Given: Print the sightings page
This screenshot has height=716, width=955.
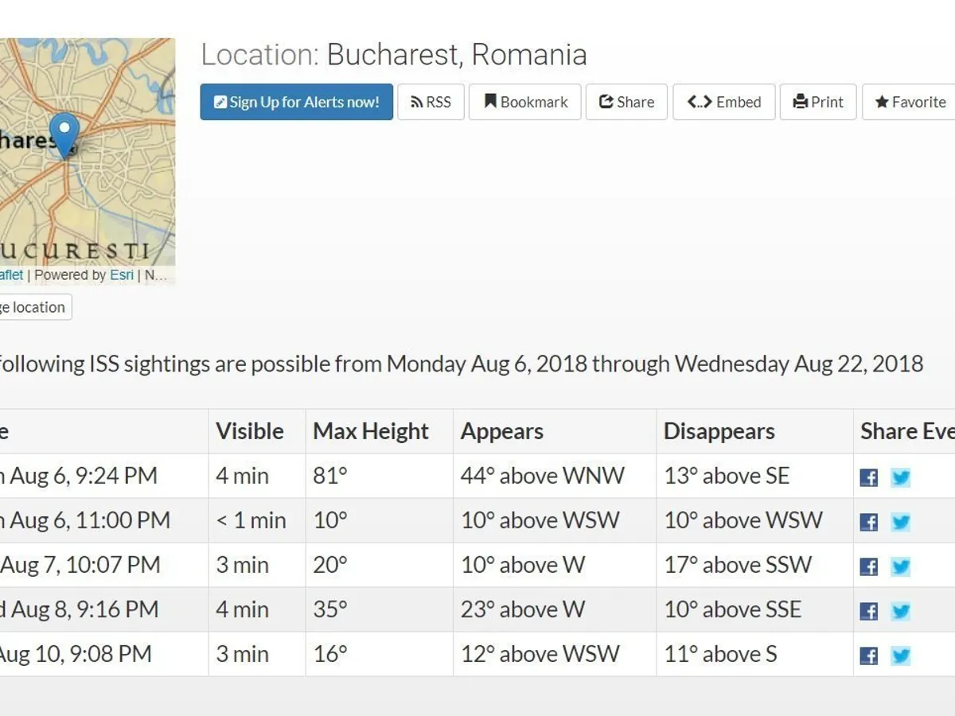Looking at the screenshot, I should coord(817,102).
